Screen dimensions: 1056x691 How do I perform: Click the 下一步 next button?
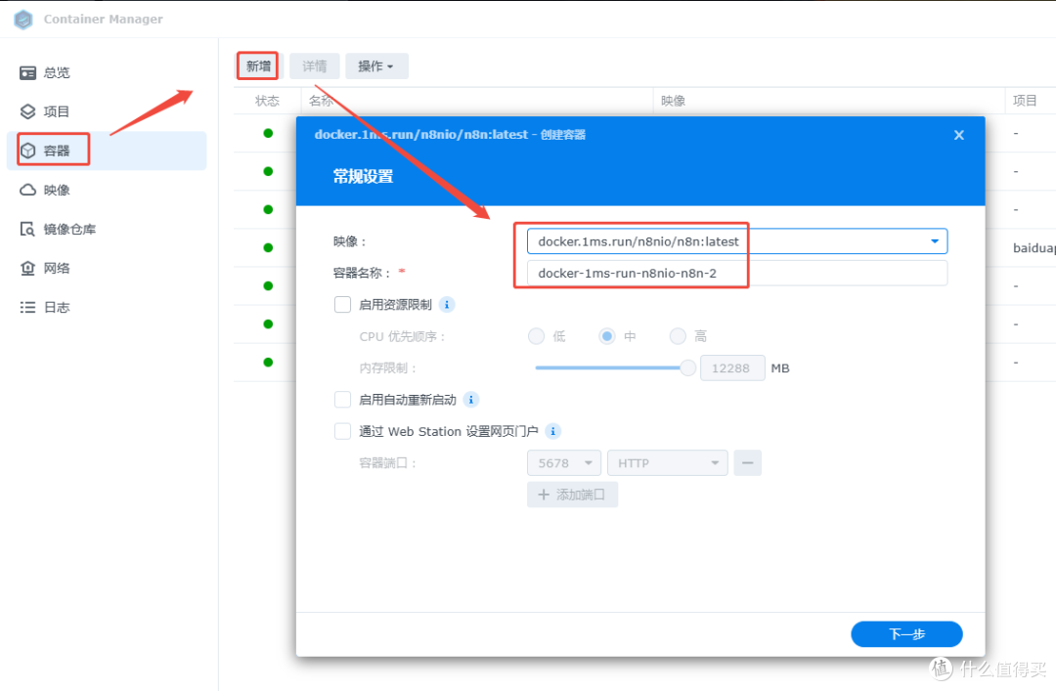coord(906,633)
